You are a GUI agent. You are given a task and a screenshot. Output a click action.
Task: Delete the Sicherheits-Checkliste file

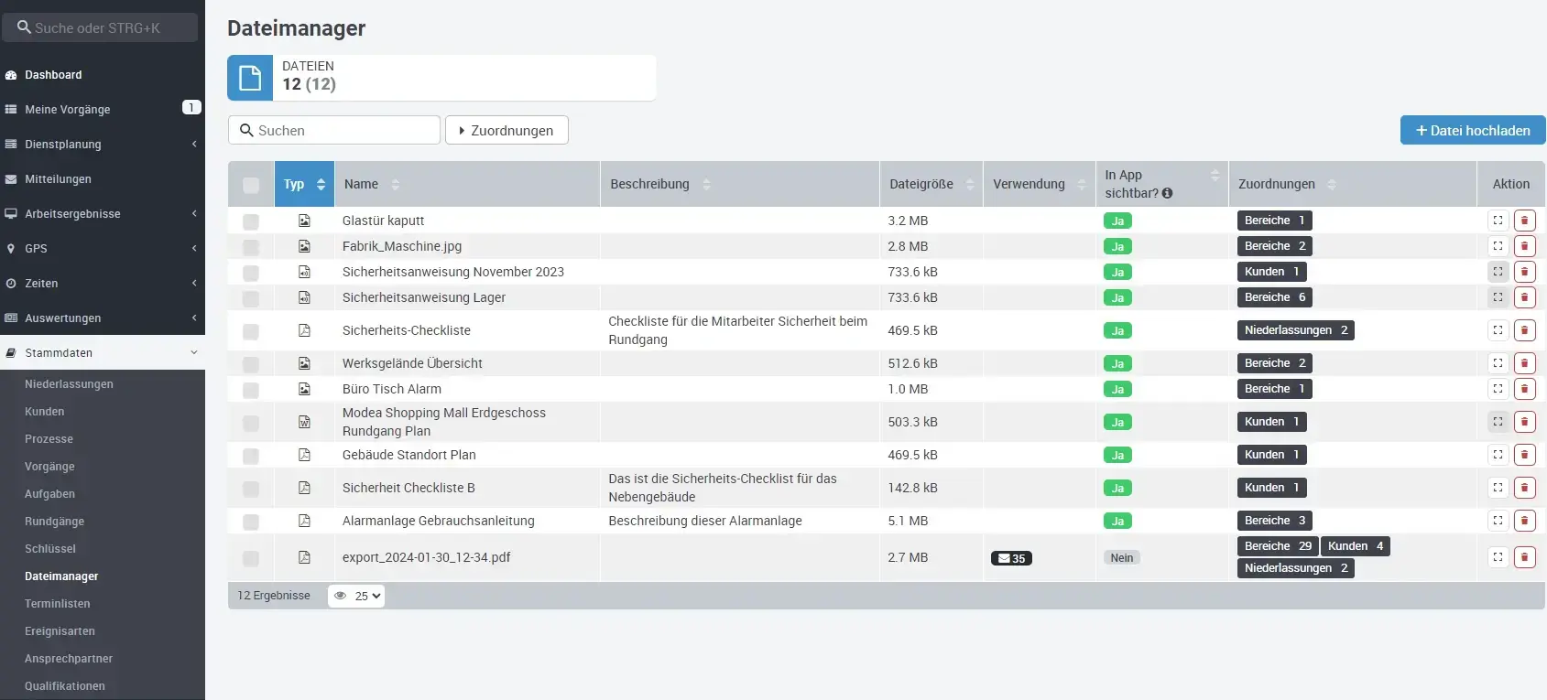coord(1524,330)
